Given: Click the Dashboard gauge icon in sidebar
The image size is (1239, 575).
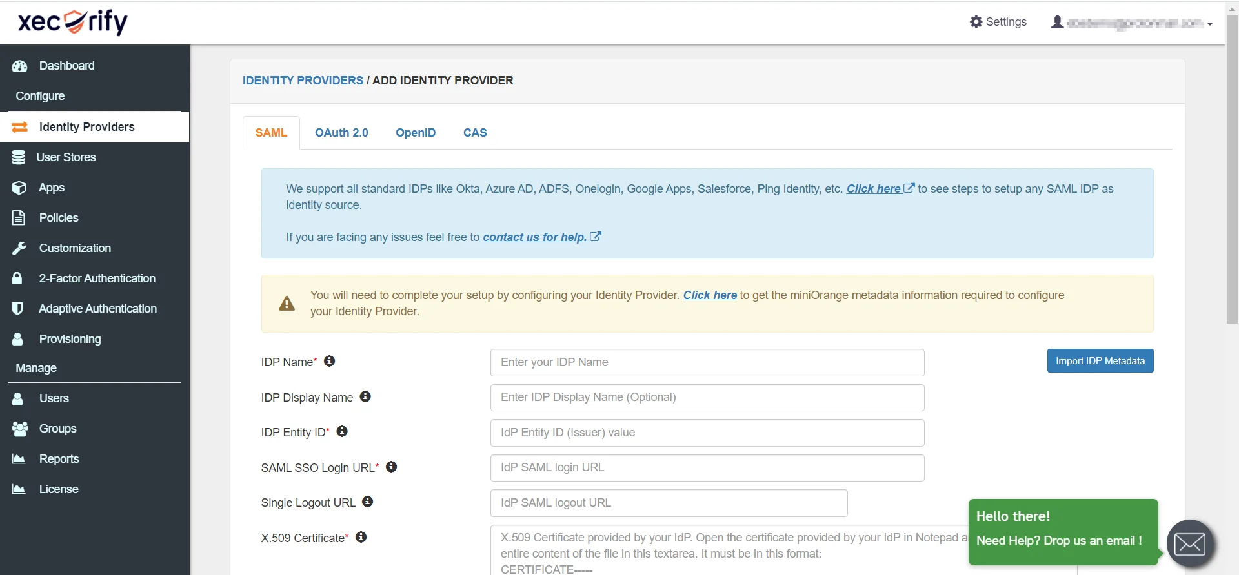Looking at the screenshot, I should pyautogui.click(x=19, y=66).
